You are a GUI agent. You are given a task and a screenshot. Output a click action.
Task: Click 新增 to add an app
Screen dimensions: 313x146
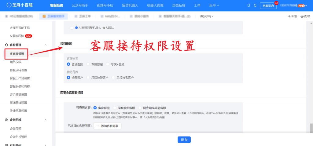click(293, 16)
